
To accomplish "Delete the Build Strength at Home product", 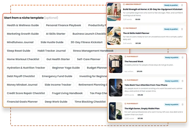I will 182,5.
